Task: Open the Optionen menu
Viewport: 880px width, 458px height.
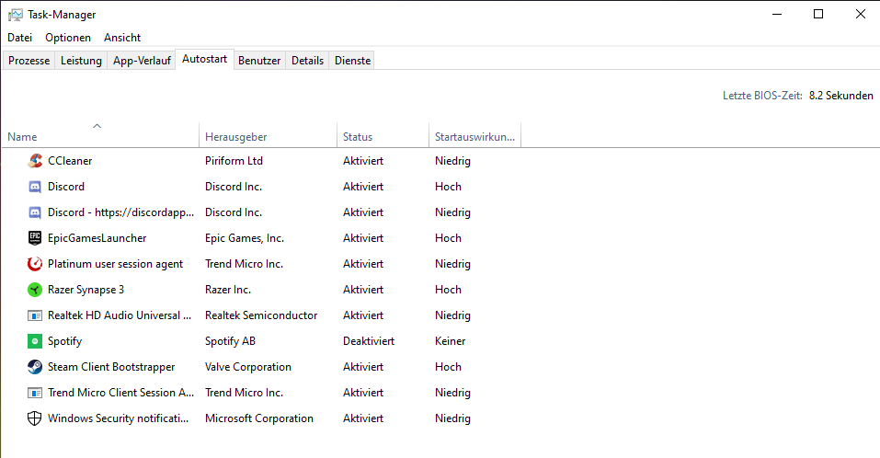Action: point(68,38)
